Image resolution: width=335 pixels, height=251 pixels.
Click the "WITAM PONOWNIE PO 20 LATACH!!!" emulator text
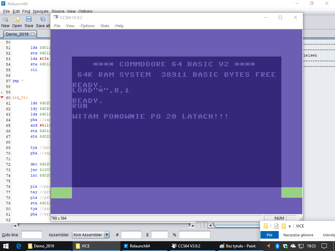[x=150, y=116]
